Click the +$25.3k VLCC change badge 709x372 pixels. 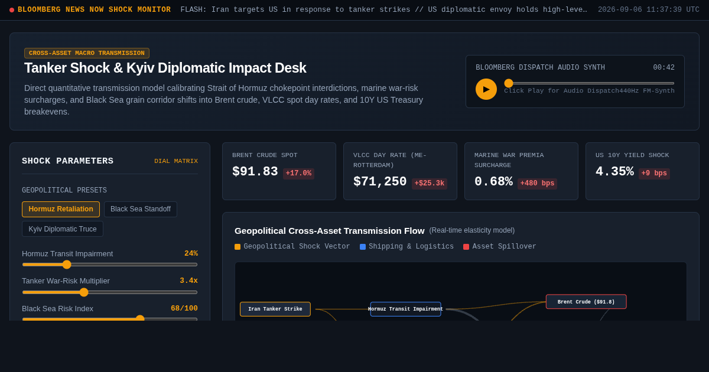[430, 184]
